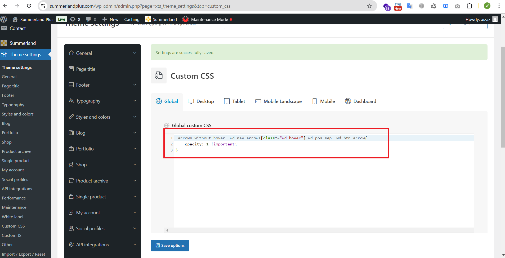This screenshot has width=505, height=258.
Task: Click the Maintenance Mode red icon
Action: pyautogui.click(x=185, y=19)
